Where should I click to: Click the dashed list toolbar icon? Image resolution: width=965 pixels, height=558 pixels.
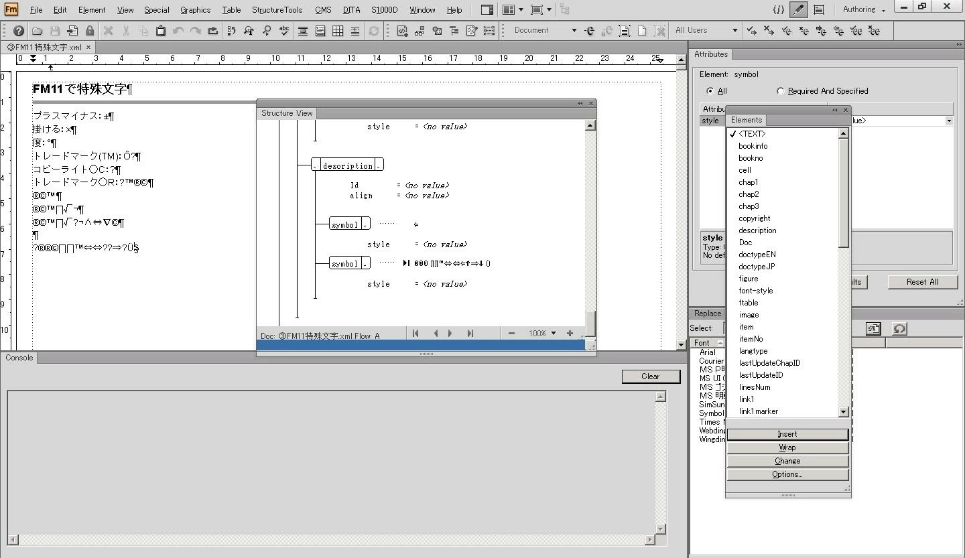(489, 31)
